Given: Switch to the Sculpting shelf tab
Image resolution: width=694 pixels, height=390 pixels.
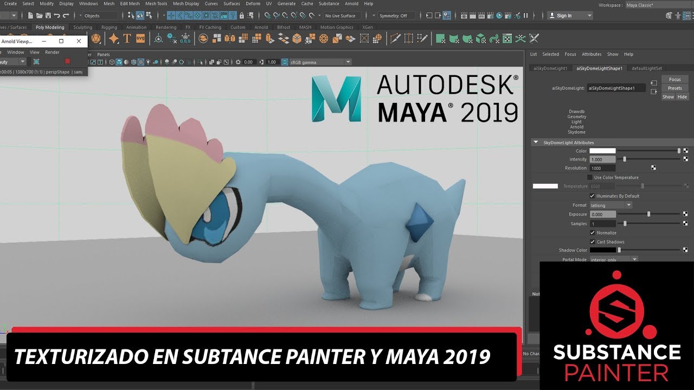Looking at the screenshot, I should [x=83, y=27].
